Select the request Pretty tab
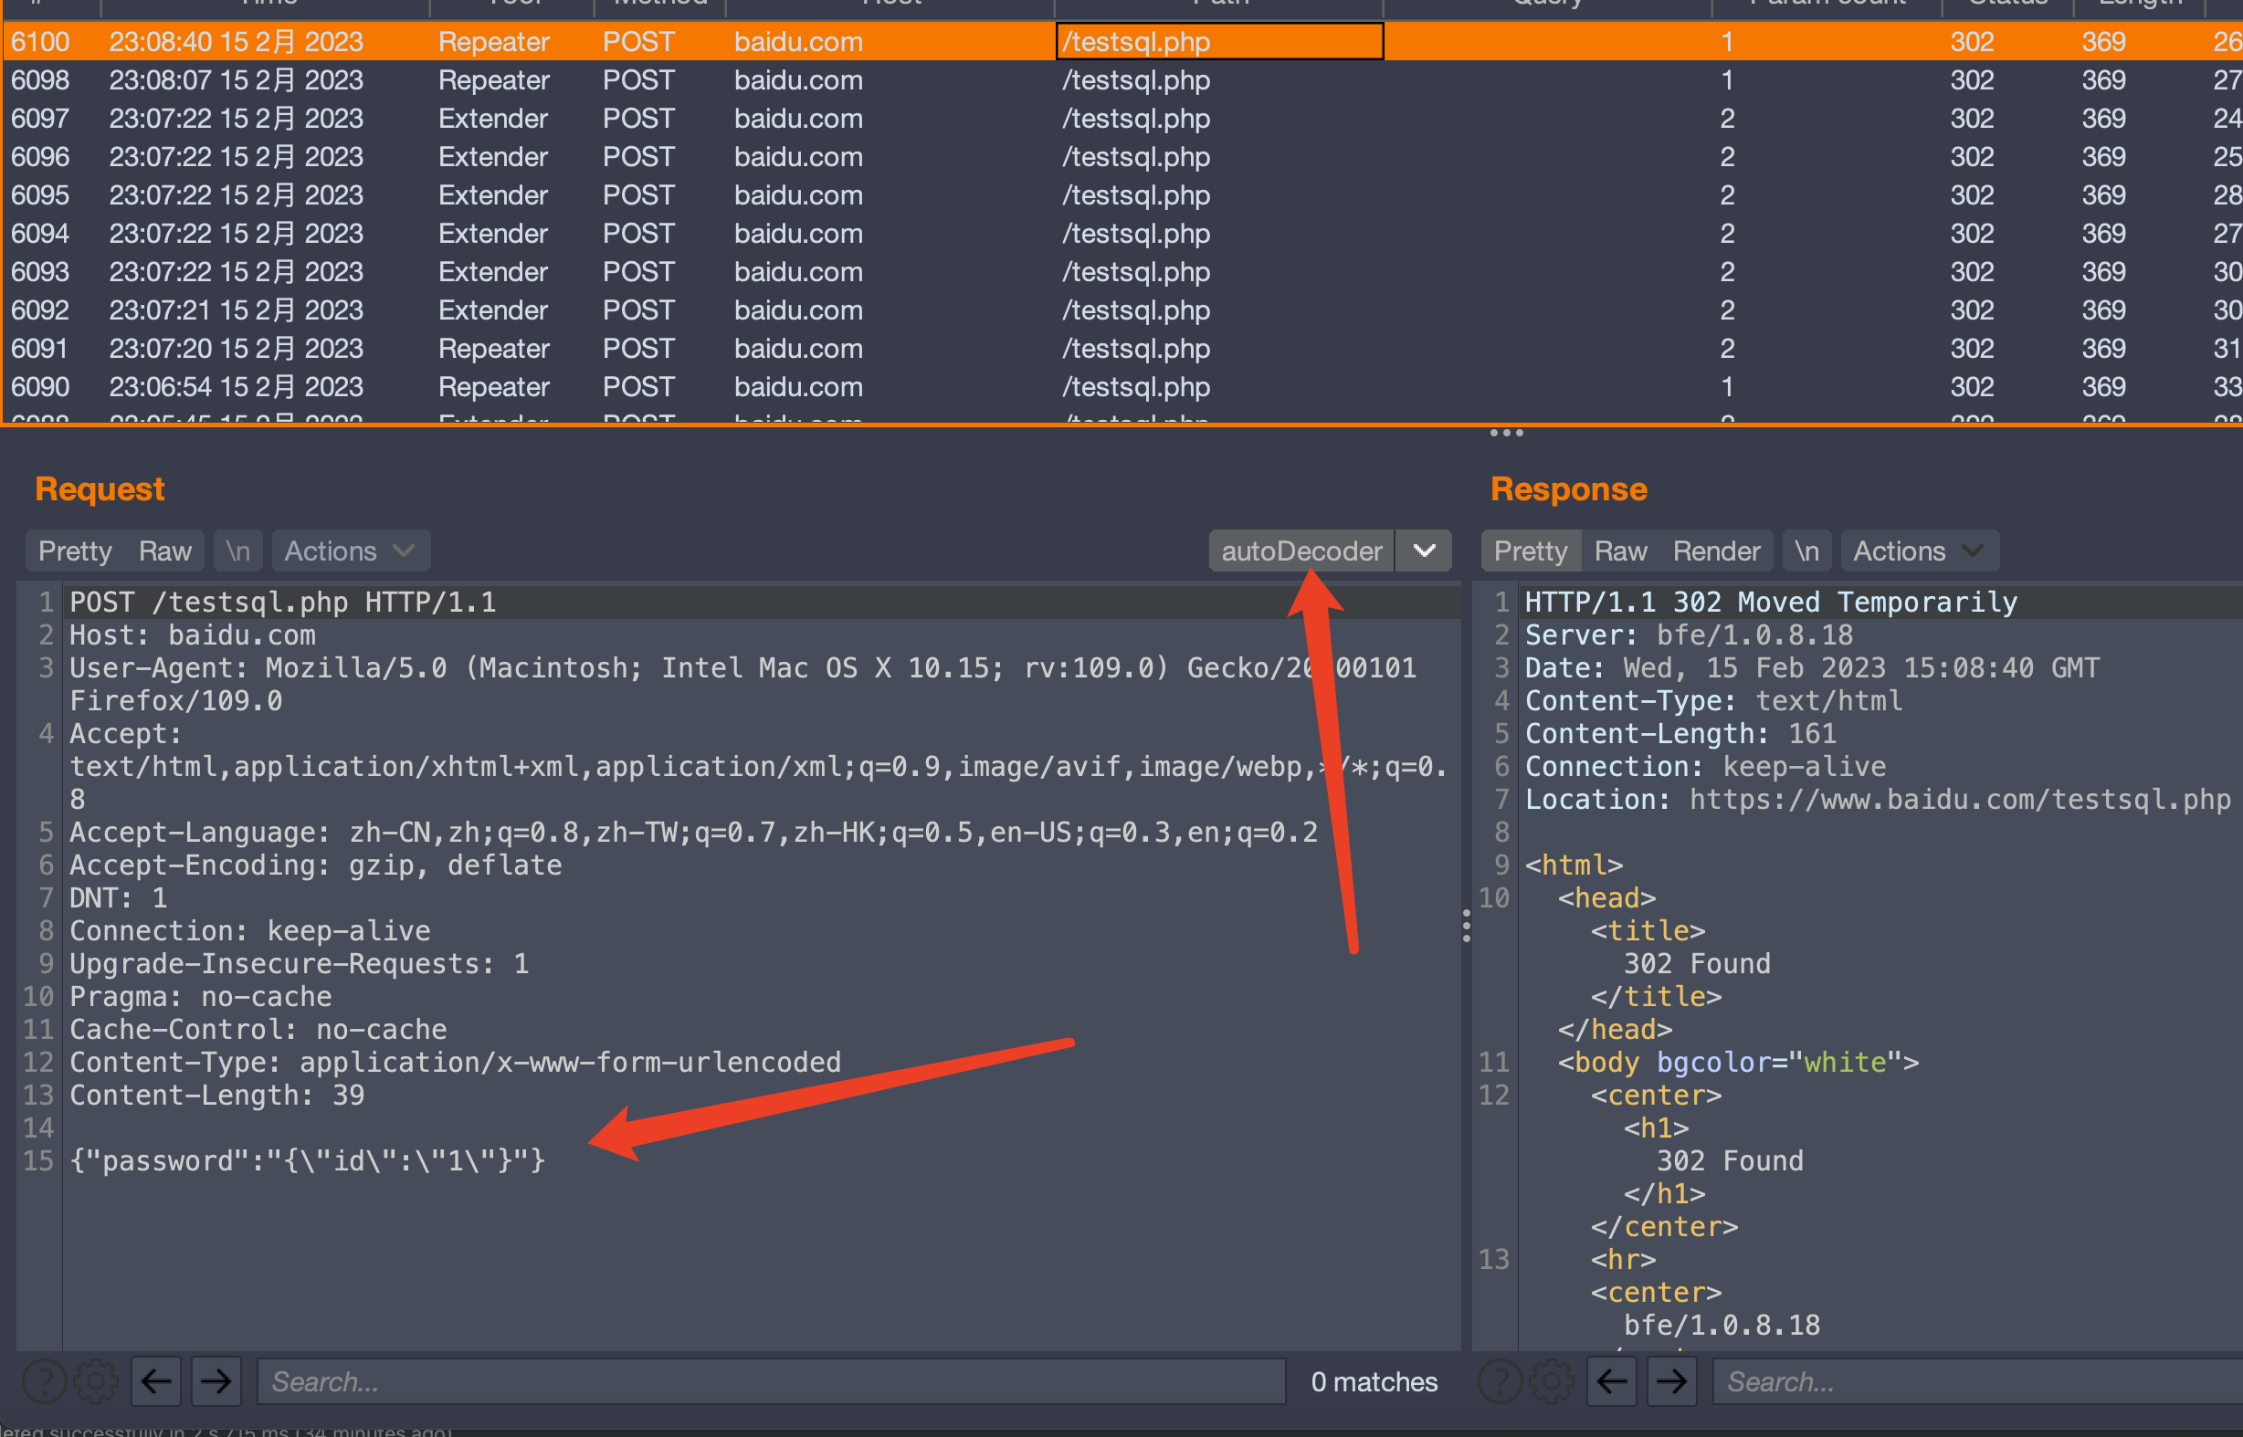This screenshot has height=1437, width=2243. click(x=75, y=551)
